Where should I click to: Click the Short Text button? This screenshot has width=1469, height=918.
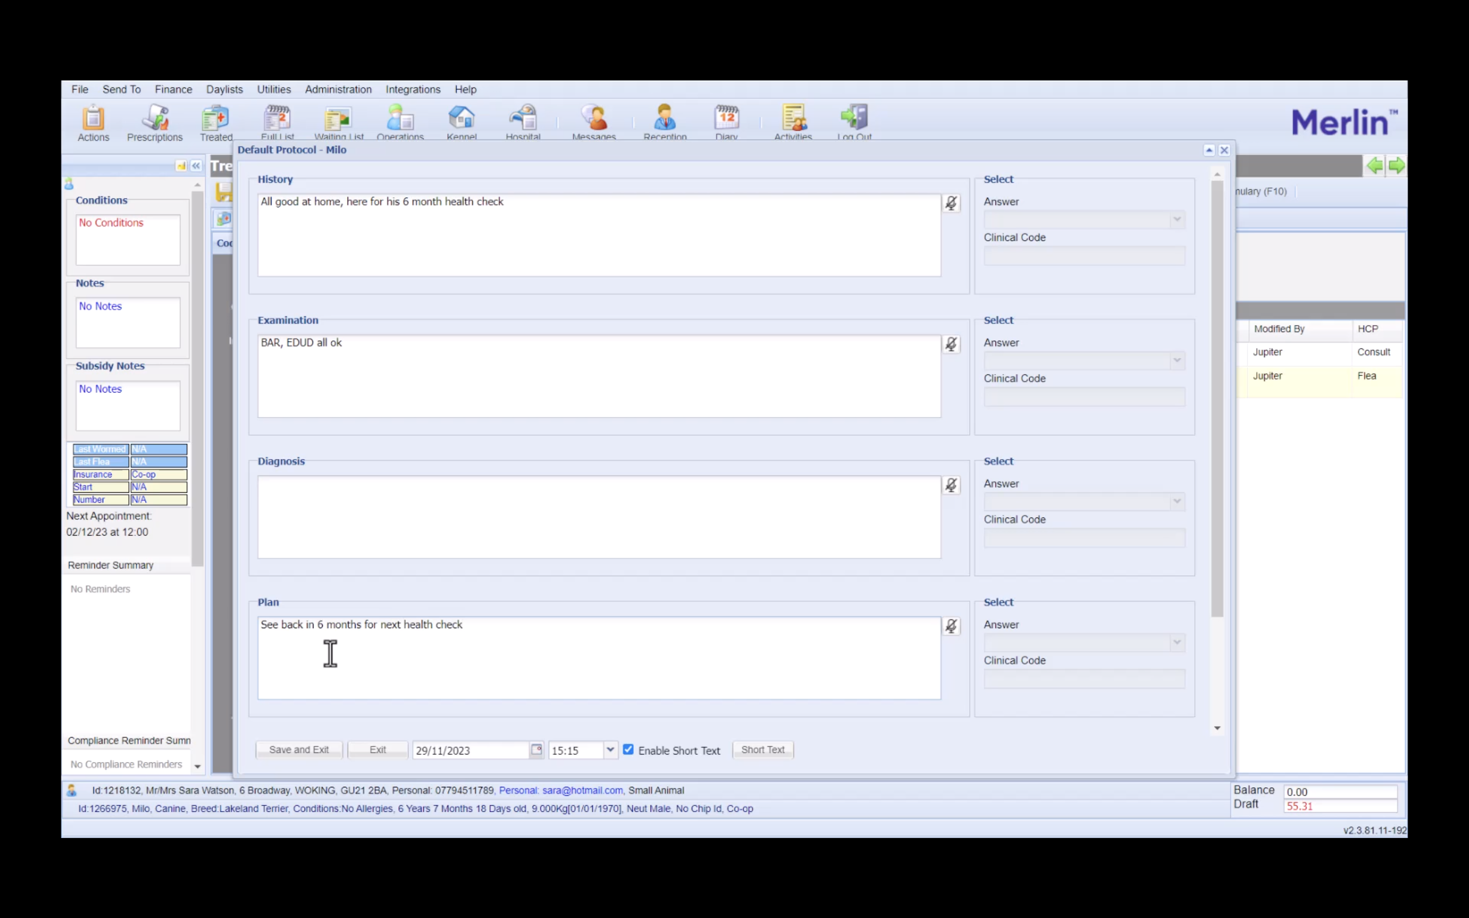tap(762, 750)
